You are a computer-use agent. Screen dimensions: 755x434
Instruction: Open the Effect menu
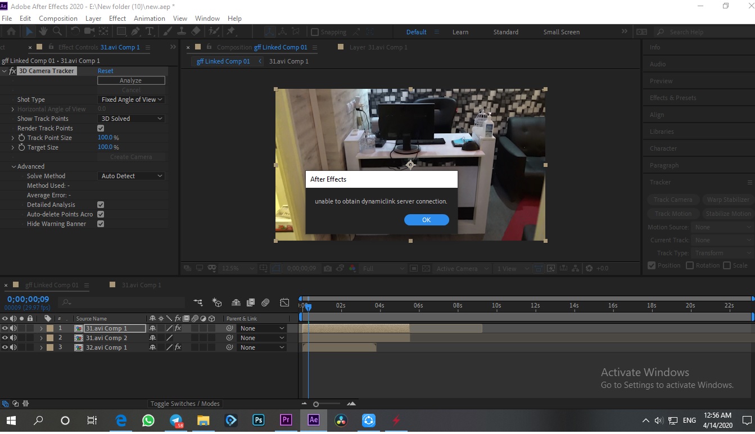tap(117, 19)
